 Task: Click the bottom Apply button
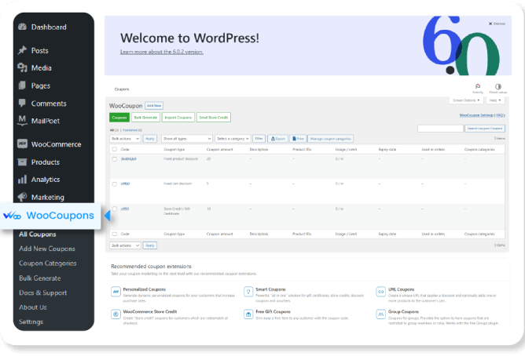coord(149,245)
